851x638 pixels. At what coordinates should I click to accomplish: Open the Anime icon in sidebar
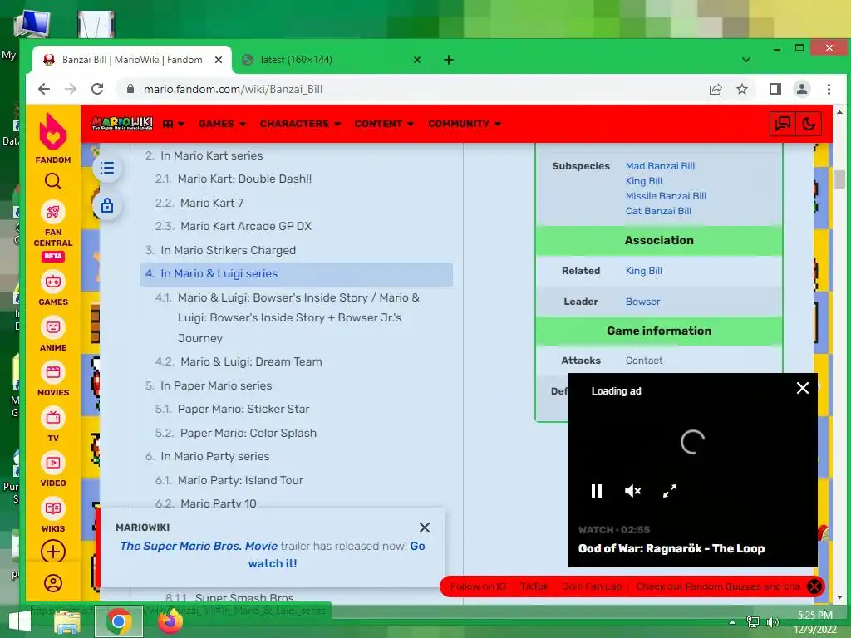pyautogui.click(x=52, y=327)
